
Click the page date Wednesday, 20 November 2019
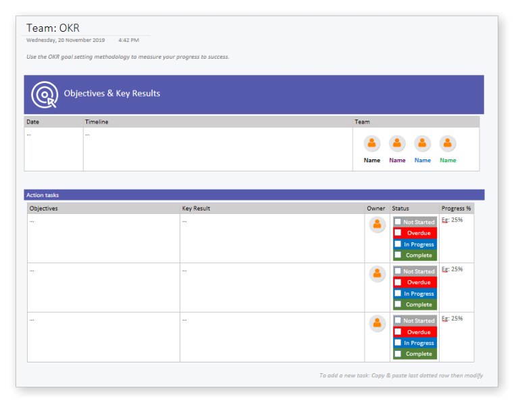click(x=66, y=40)
